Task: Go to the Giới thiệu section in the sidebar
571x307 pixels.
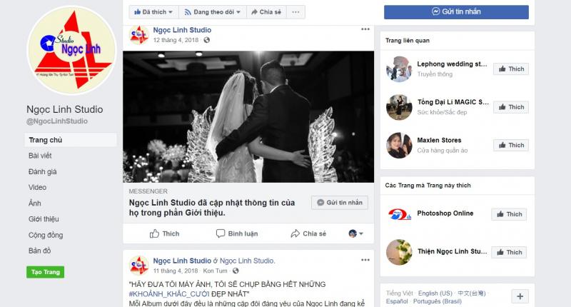Action: point(44,219)
